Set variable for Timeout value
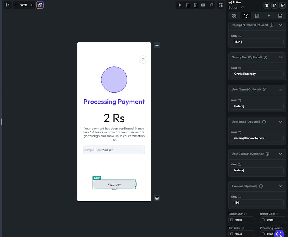288x237 pixels. (x=240, y=197)
